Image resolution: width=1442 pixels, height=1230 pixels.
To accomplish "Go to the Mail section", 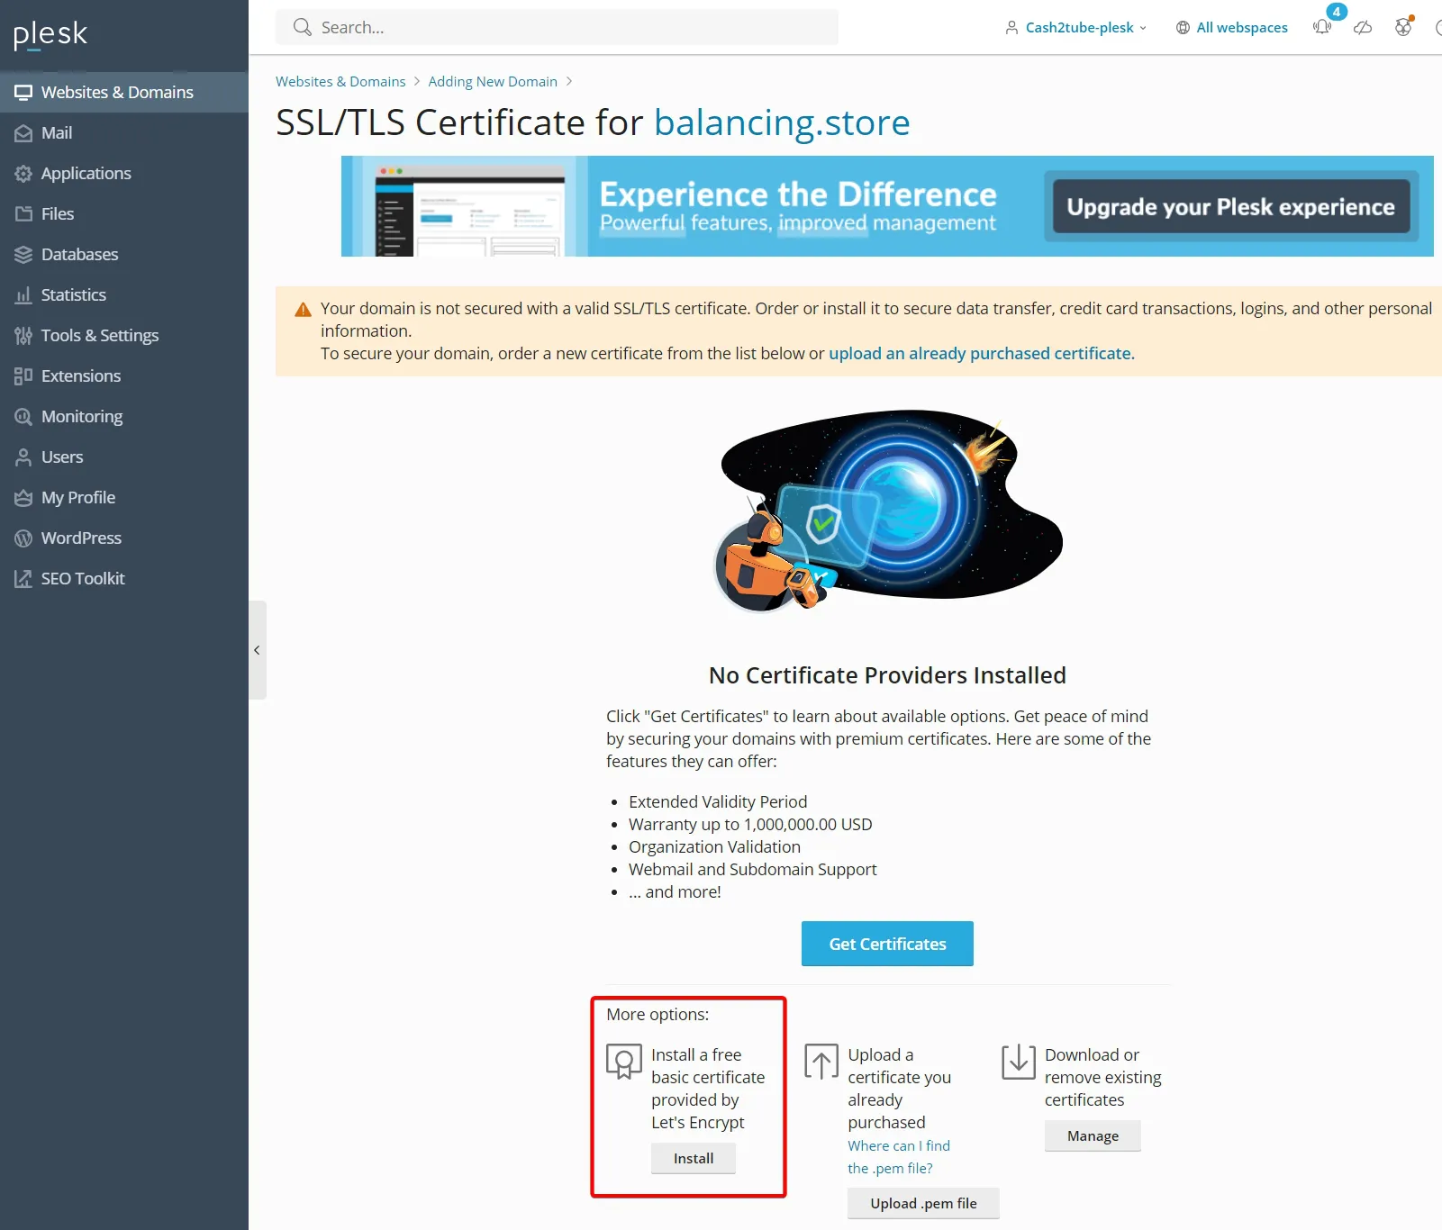I will pyautogui.click(x=124, y=132).
